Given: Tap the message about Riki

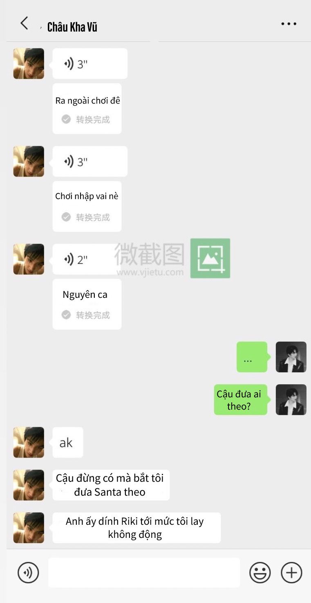Looking at the screenshot, I should click(136, 528).
